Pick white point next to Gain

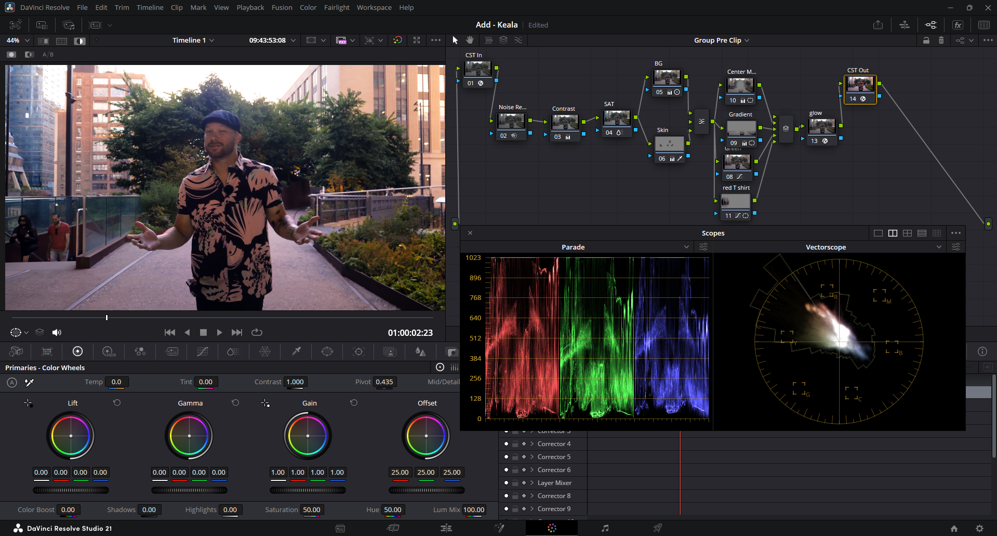point(265,403)
